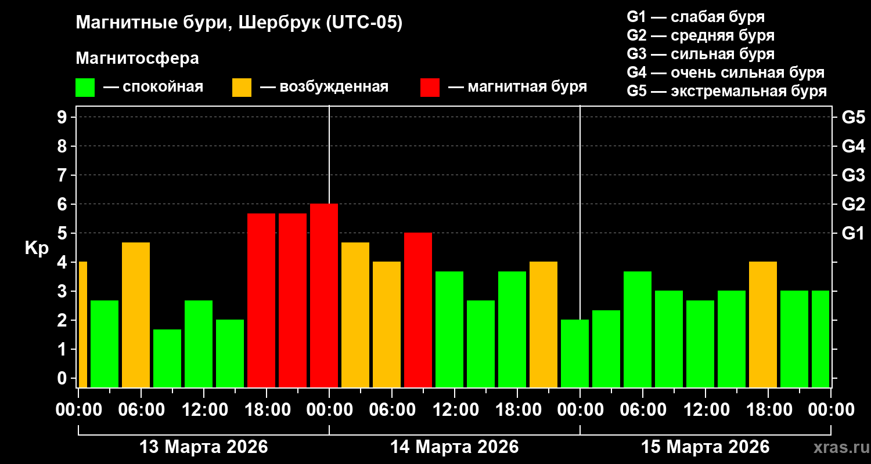871x464 pixels.
Task: Click the red 'магнитная буря' legend swatch
Action: [430, 88]
